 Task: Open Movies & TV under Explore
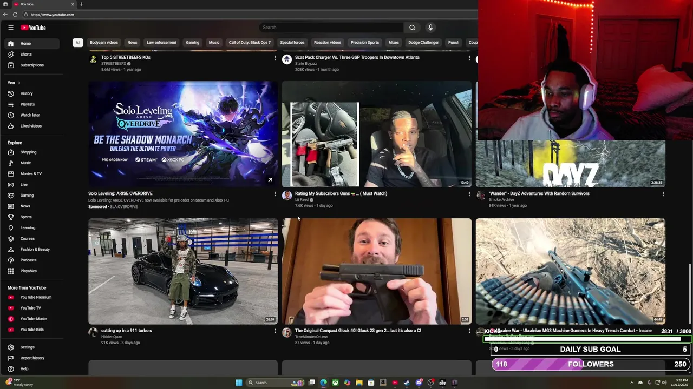(32, 174)
